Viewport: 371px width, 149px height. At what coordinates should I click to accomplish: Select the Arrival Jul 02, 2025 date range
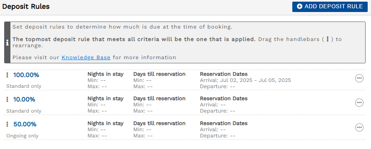pos(245,80)
